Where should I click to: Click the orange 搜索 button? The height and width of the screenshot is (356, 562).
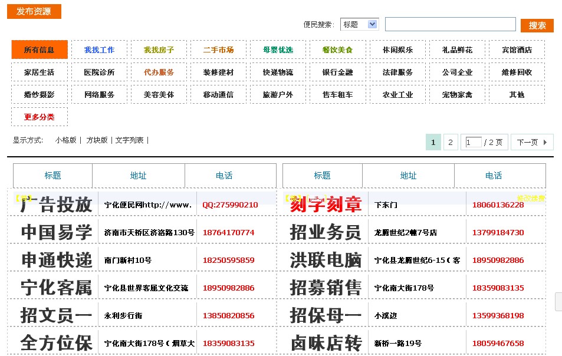click(x=537, y=25)
